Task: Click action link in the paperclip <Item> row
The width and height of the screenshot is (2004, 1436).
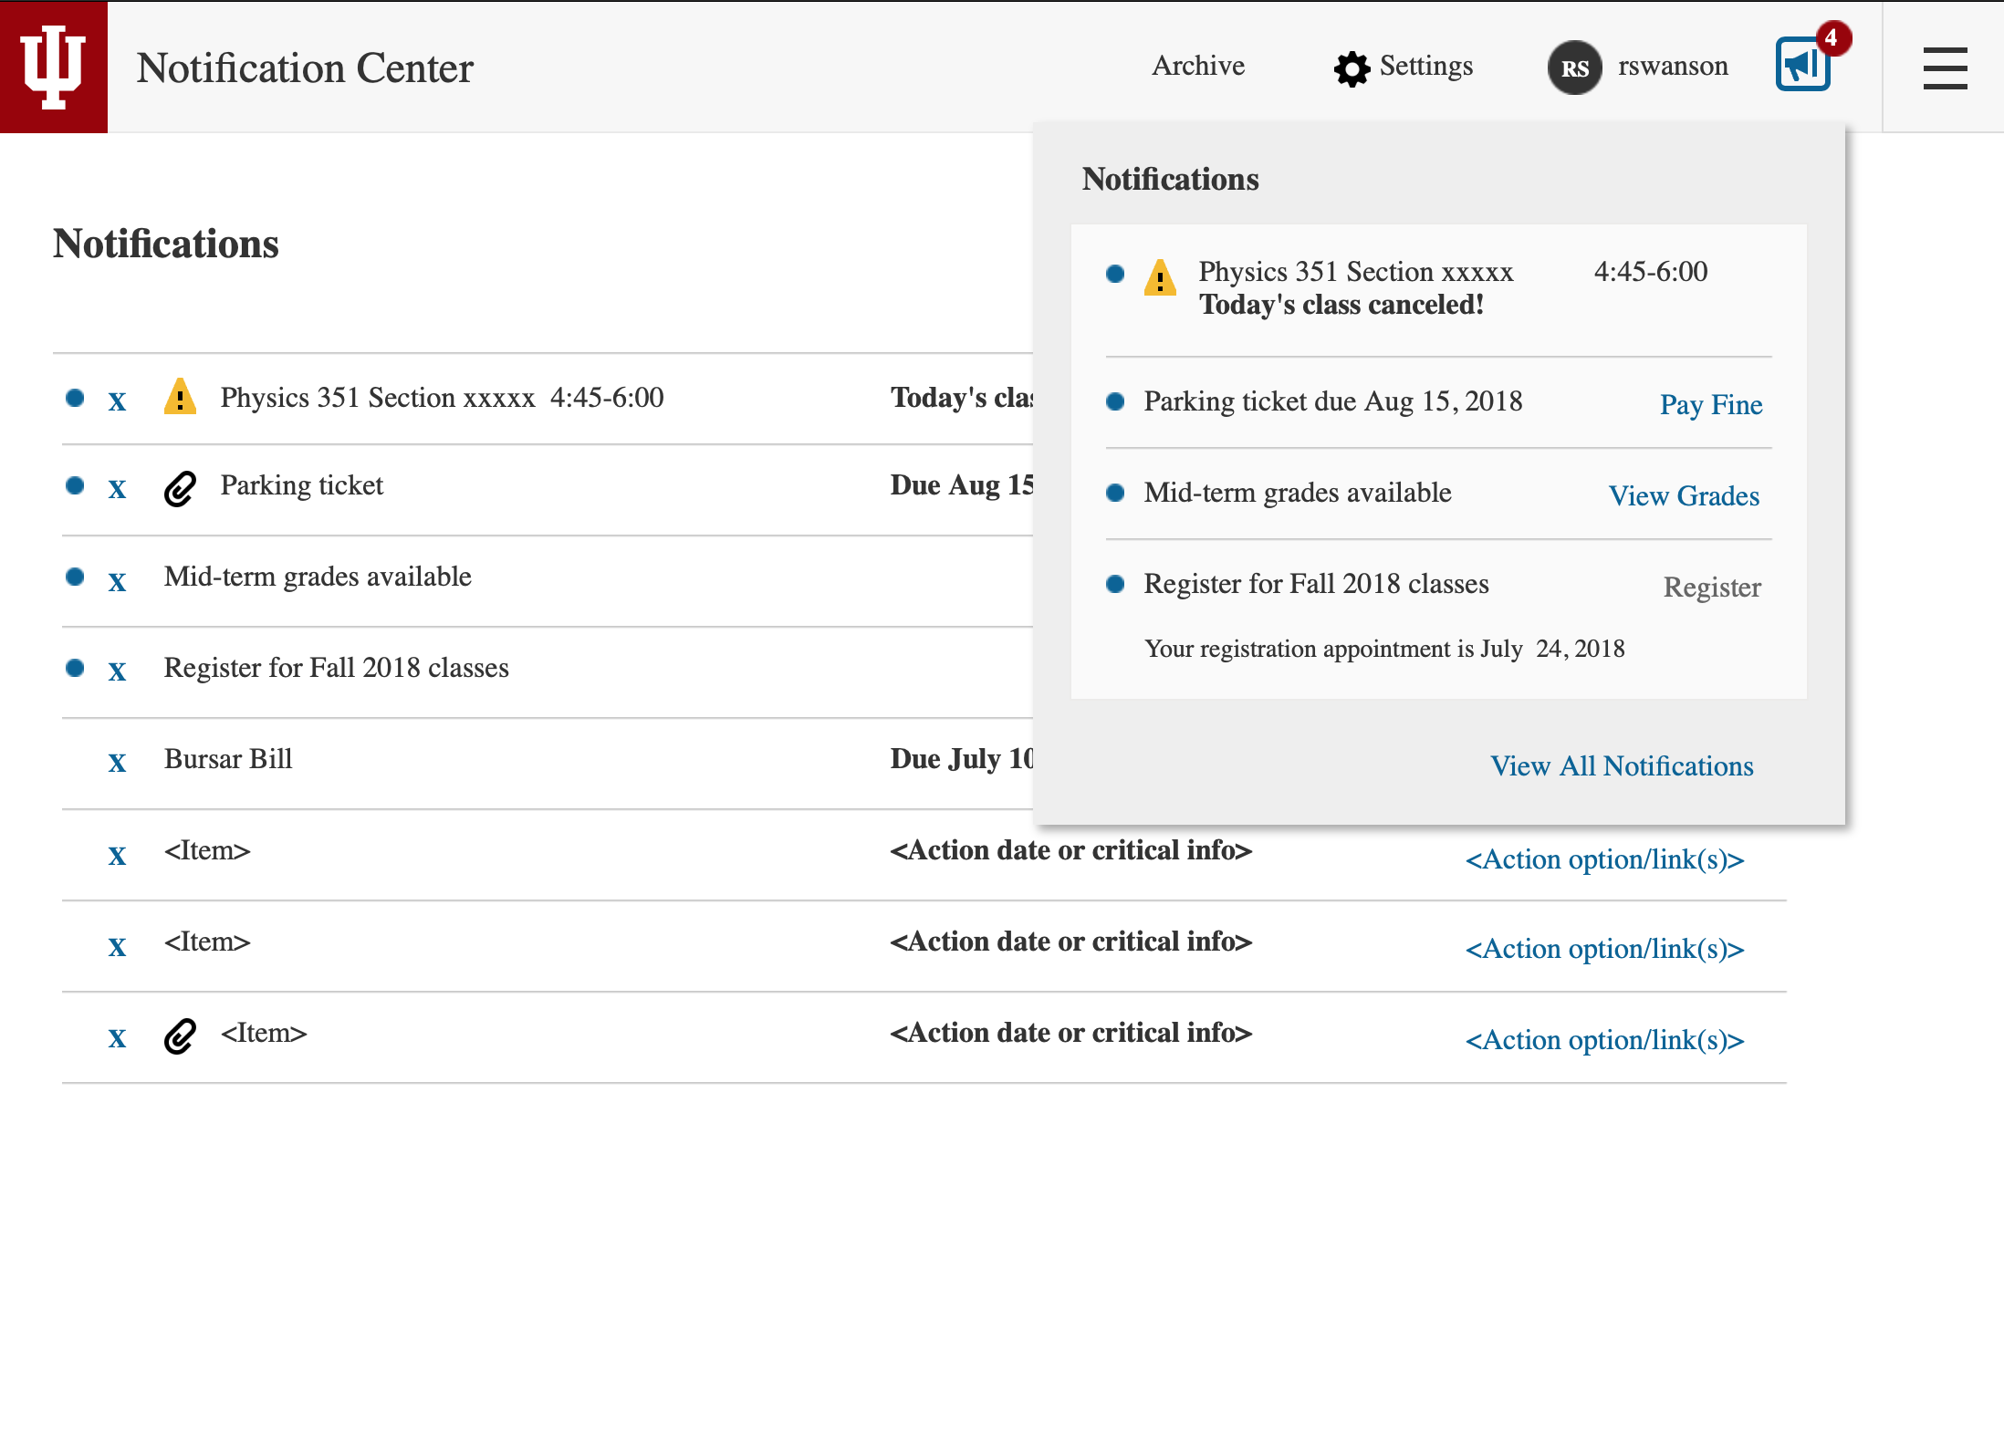Action: click(1604, 1040)
